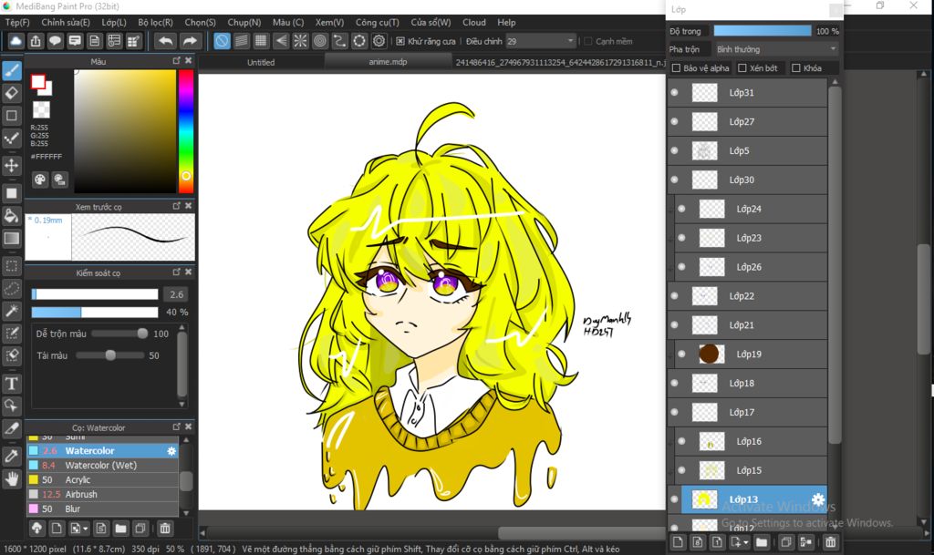Add a new layer in layer panel
The image size is (934, 555).
coord(678,542)
